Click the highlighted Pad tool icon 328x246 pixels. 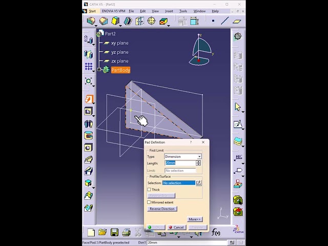(x=89, y=99)
